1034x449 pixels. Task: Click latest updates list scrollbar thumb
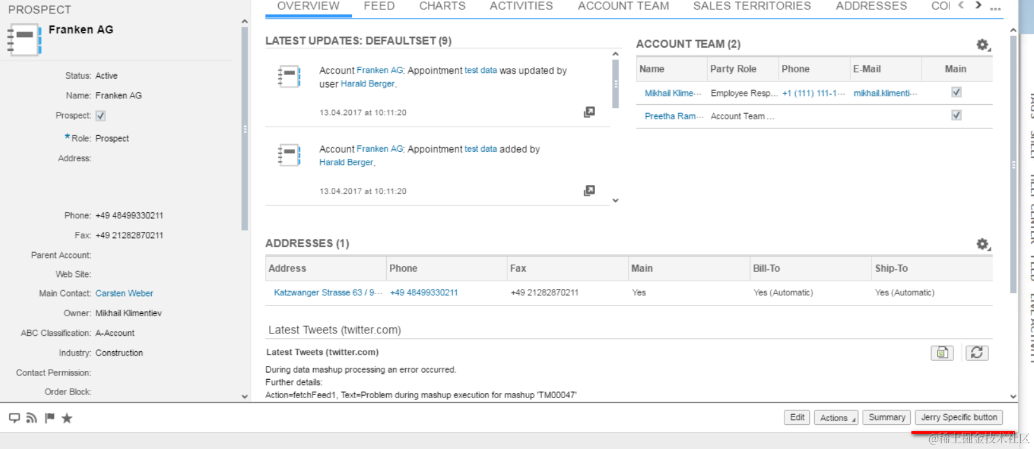[615, 84]
